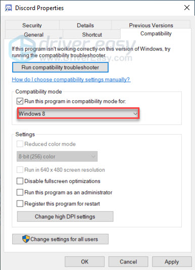Select the General tab

(x=34, y=34)
